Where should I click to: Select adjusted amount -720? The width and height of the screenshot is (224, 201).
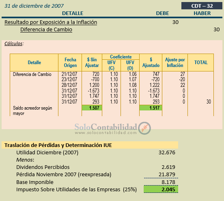click(x=155, y=79)
